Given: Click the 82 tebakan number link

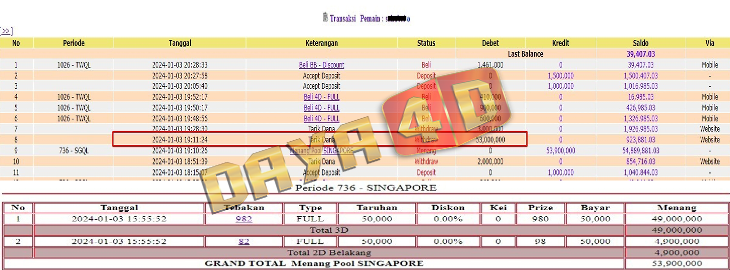Looking at the screenshot, I should point(244,241).
